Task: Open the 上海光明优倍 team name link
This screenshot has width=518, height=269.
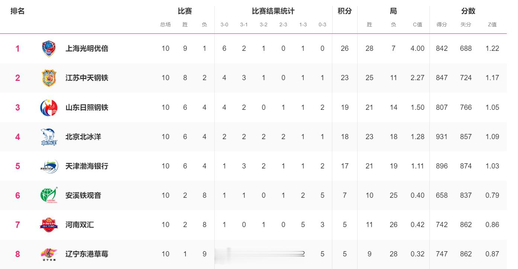Action: pos(87,48)
